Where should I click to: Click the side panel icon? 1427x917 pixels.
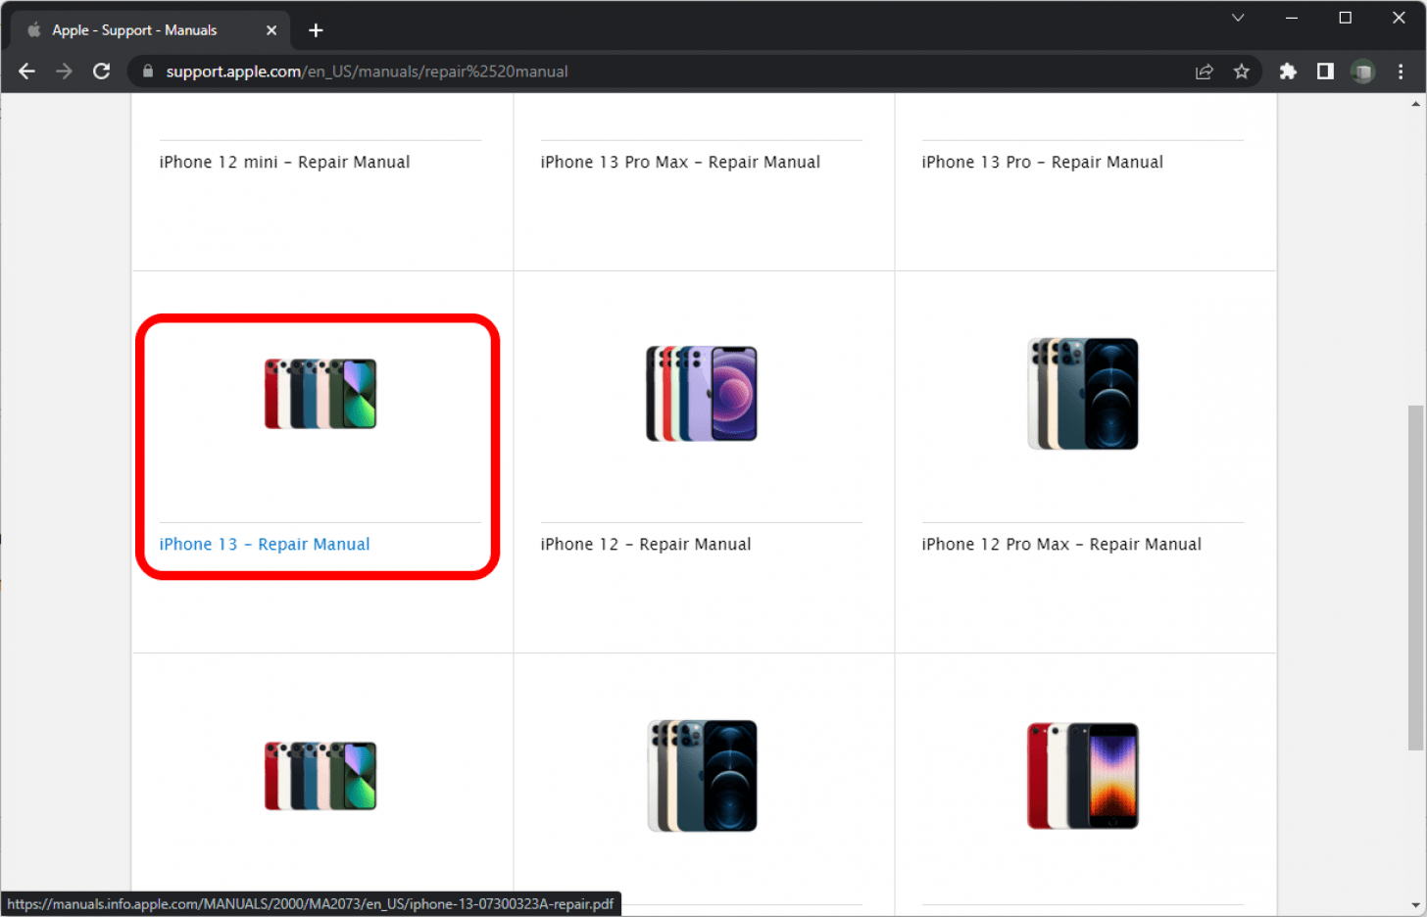coord(1325,71)
